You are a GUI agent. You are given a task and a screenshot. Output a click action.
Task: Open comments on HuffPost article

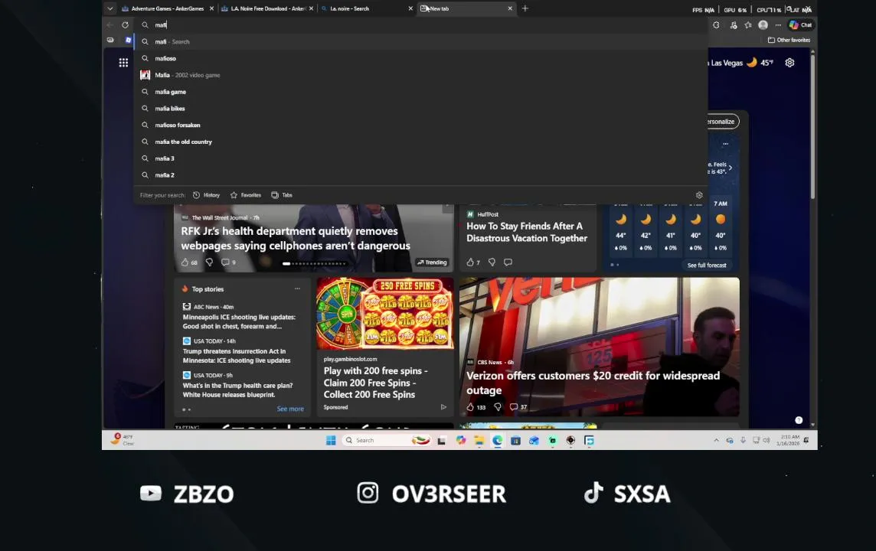click(x=508, y=262)
